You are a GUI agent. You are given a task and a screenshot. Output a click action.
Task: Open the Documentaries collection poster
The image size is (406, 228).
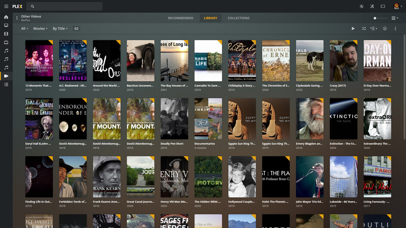click(x=208, y=119)
